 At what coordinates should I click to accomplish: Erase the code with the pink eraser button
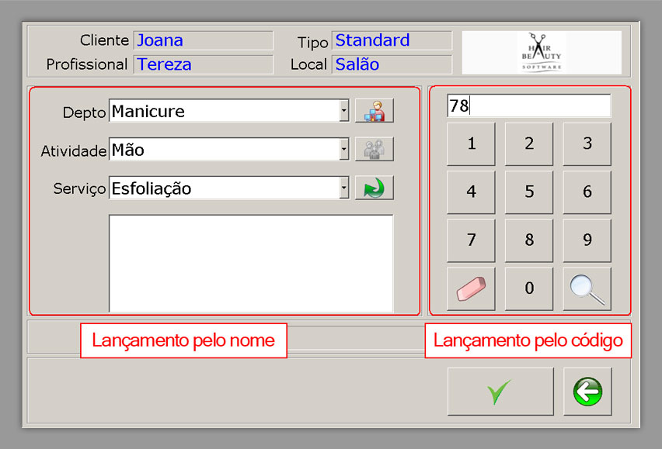point(471,288)
